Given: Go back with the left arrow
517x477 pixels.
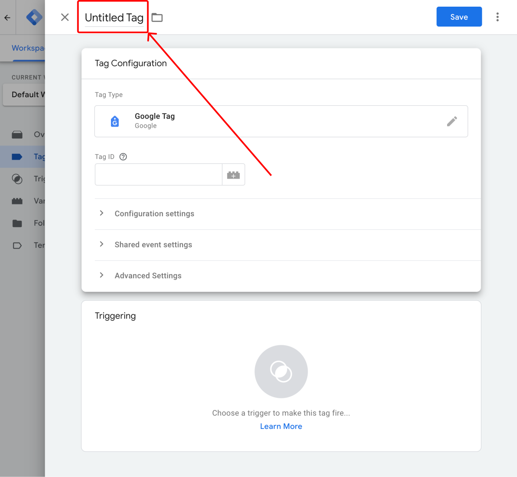Looking at the screenshot, I should tap(7, 17).
